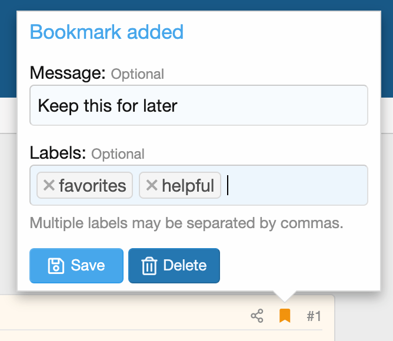This screenshot has width=393, height=341.
Task: Click the share icon on the post
Action: [x=257, y=316]
